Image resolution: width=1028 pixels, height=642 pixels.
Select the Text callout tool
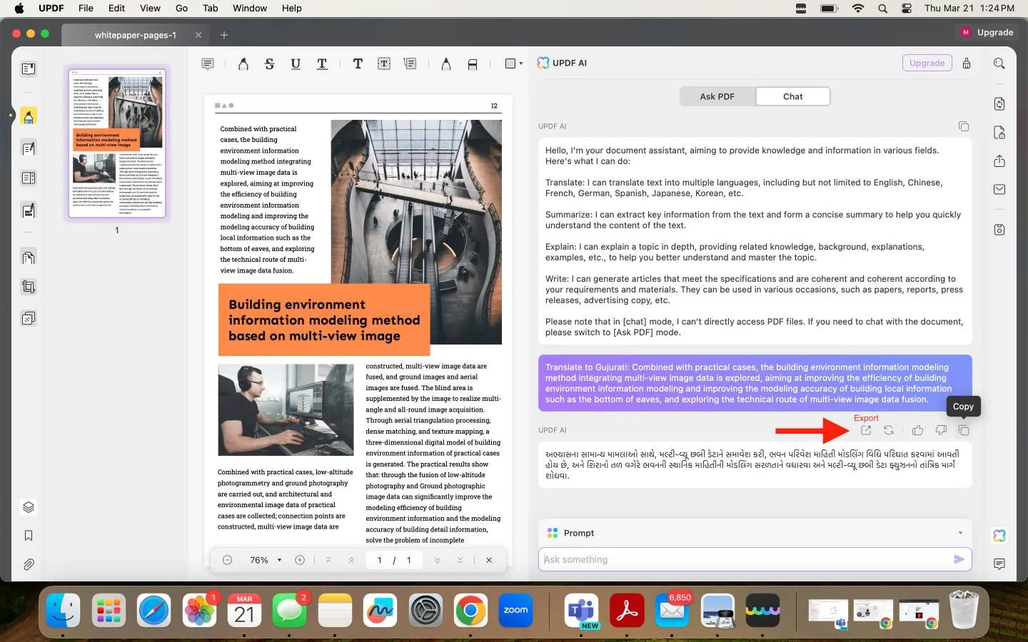[x=410, y=64]
